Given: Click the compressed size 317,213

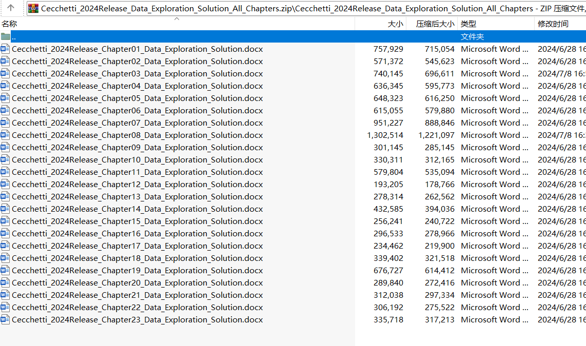Looking at the screenshot, I should pyautogui.click(x=439, y=320).
